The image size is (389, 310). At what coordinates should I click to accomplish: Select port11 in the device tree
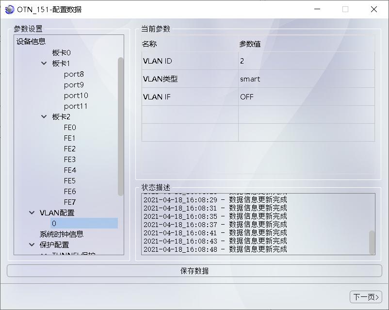(75, 106)
